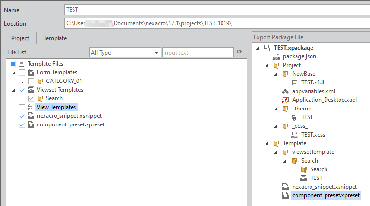Enable the View Templates checkbox
Screen dimensions: 370x206
[22, 107]
